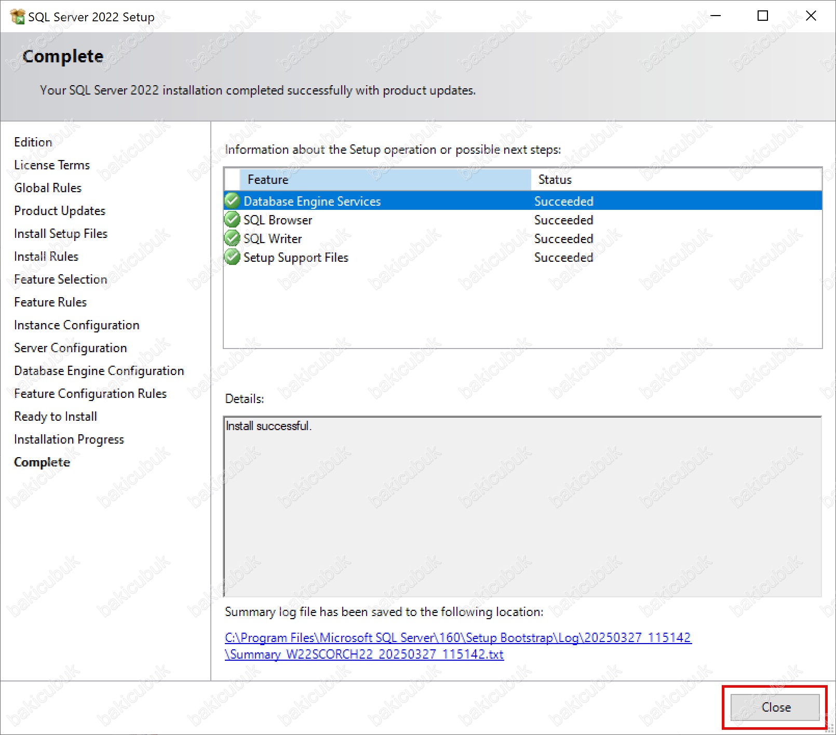The image size is (836, 735).
Task: Select the SQL Writer feature row
Action: pos(523,238)
